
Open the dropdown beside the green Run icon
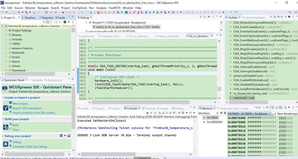pyautogui.click(x=161, y=12)
